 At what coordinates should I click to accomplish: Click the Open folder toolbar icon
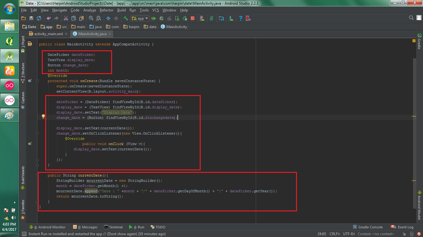tap(24, 19)
